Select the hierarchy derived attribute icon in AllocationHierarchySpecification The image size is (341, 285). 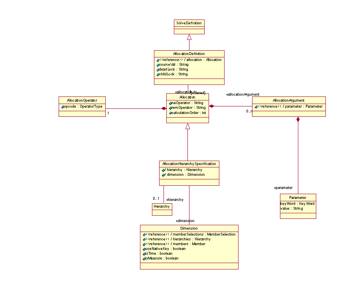(x=163, y=169)
